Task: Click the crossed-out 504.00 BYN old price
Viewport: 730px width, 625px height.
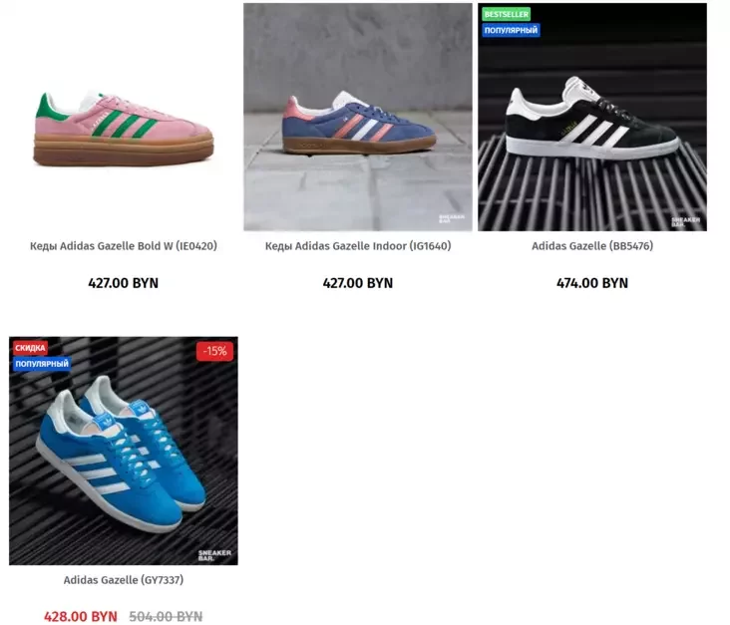Action: (x=166, y=617)
